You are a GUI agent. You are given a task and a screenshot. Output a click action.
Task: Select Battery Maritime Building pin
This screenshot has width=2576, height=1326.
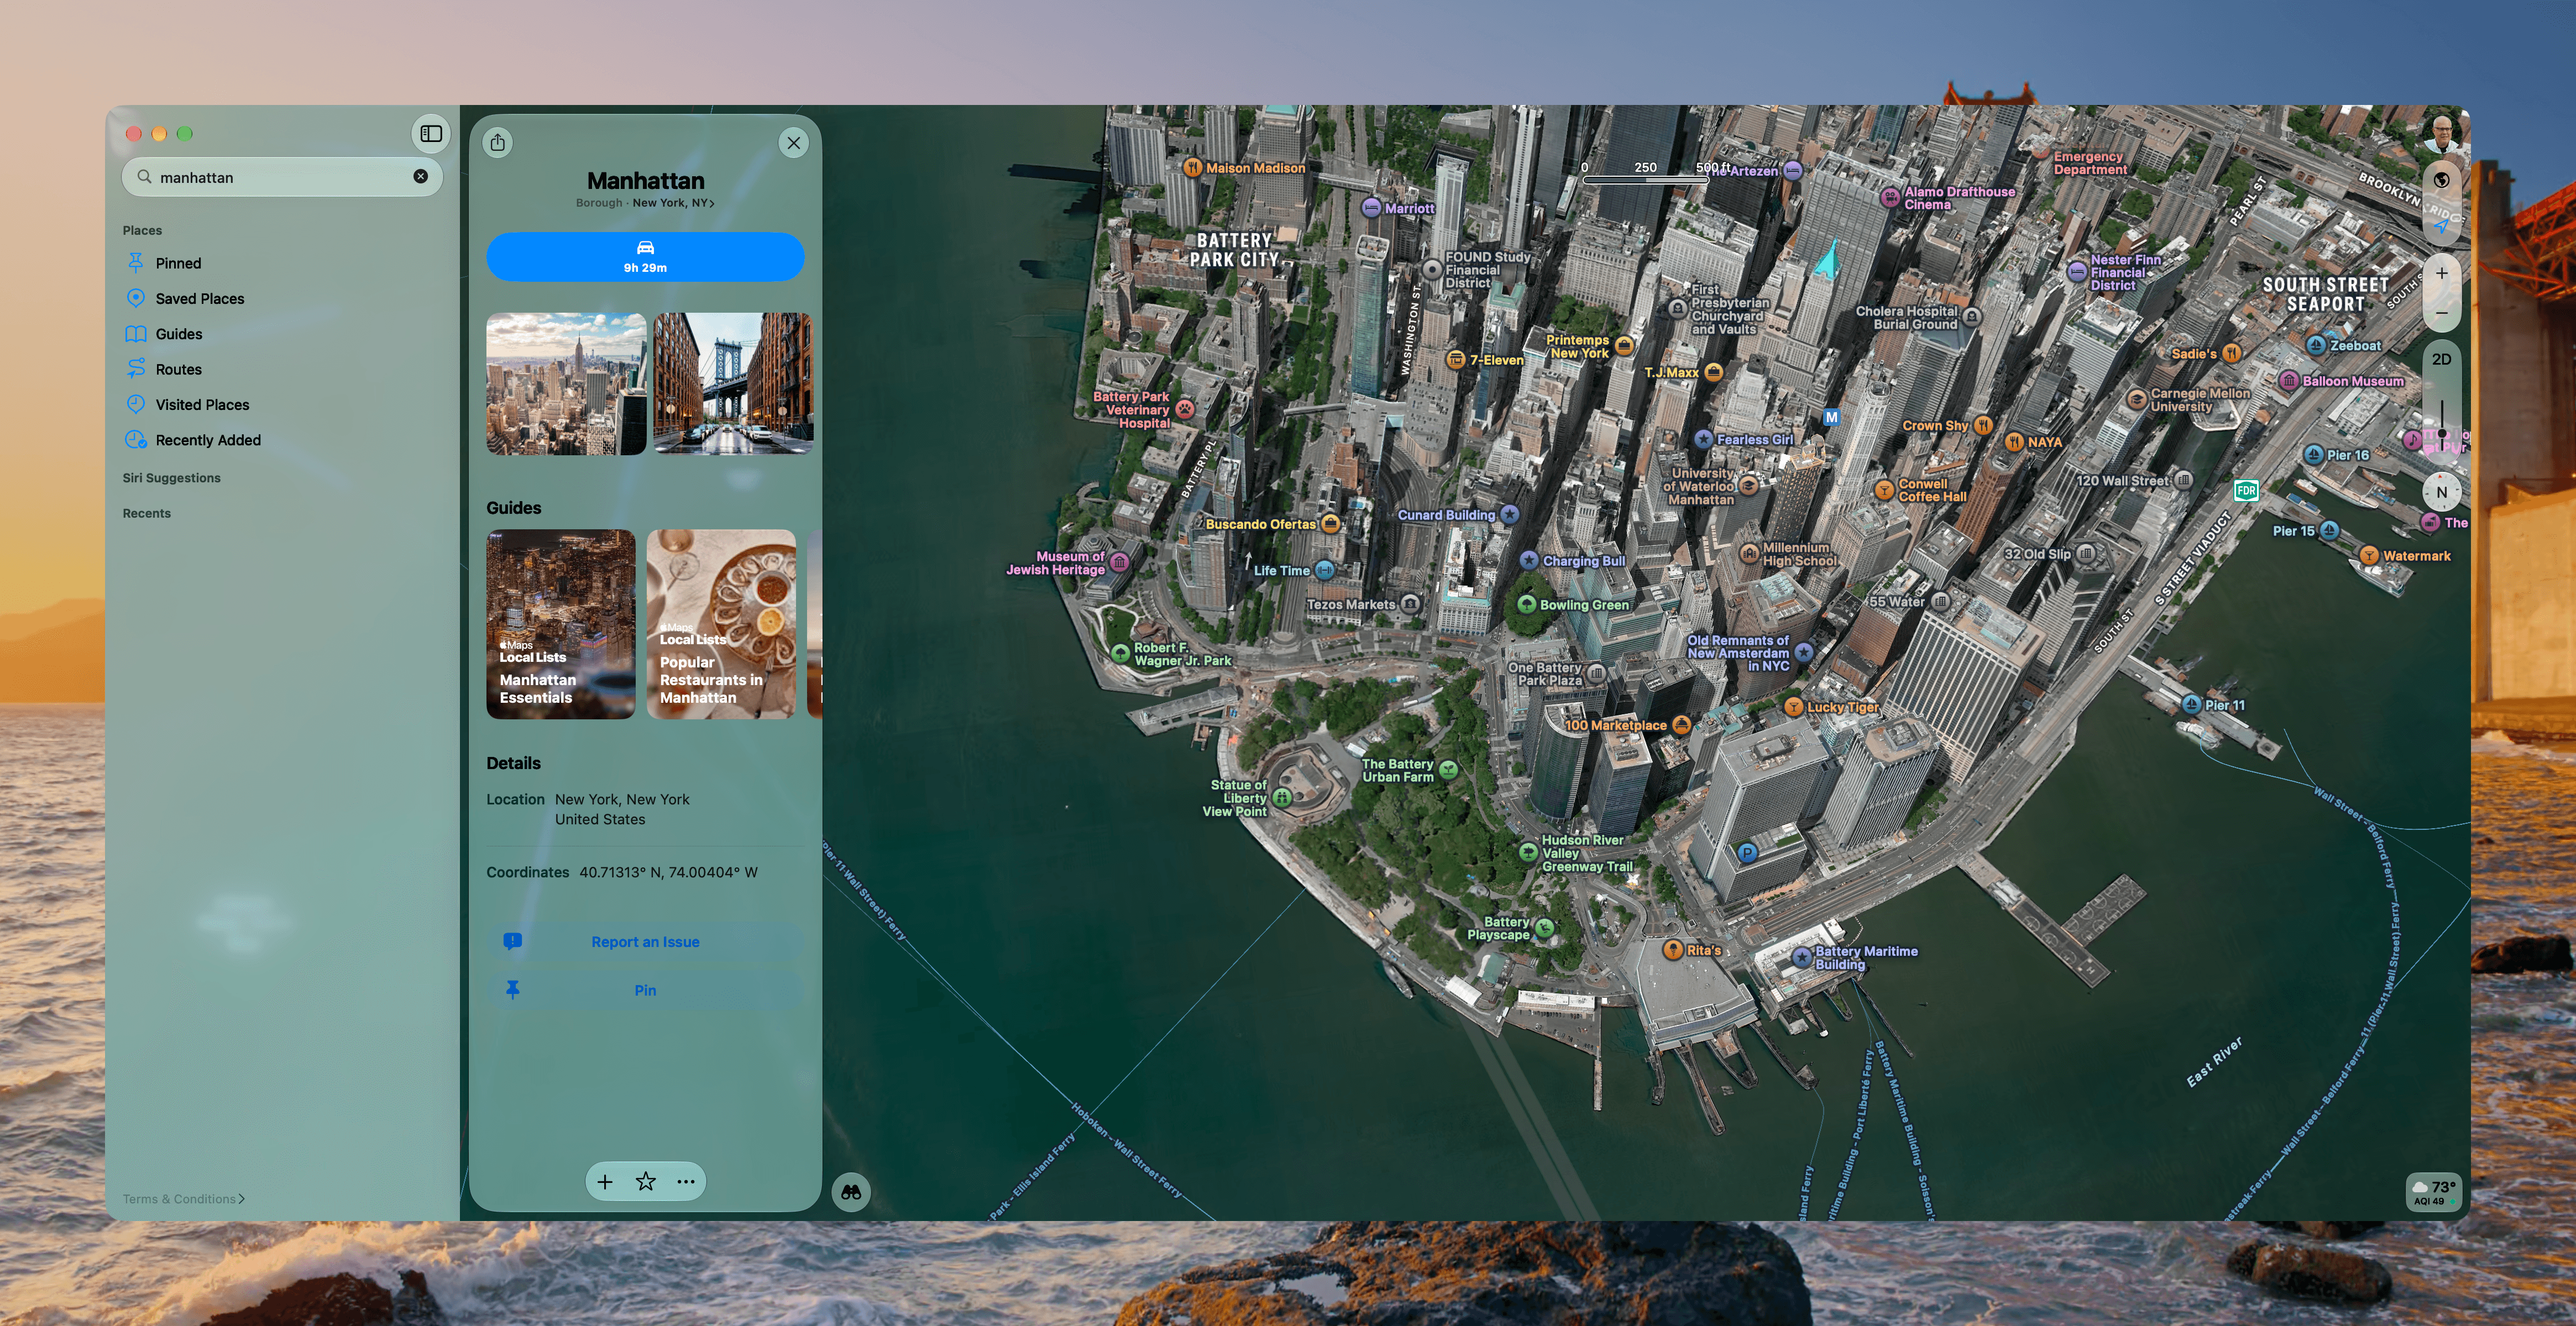(1802, 957)
